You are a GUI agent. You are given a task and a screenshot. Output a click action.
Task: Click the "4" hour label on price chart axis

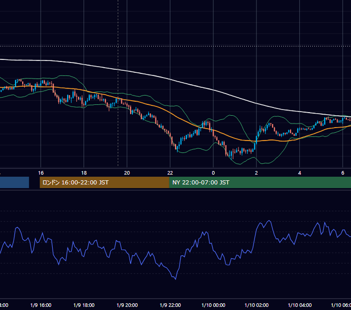(x=299, y=173)
